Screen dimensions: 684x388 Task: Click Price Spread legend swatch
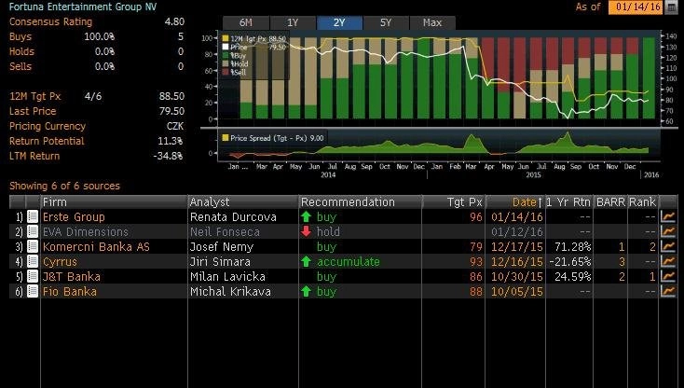click(226, 138)
